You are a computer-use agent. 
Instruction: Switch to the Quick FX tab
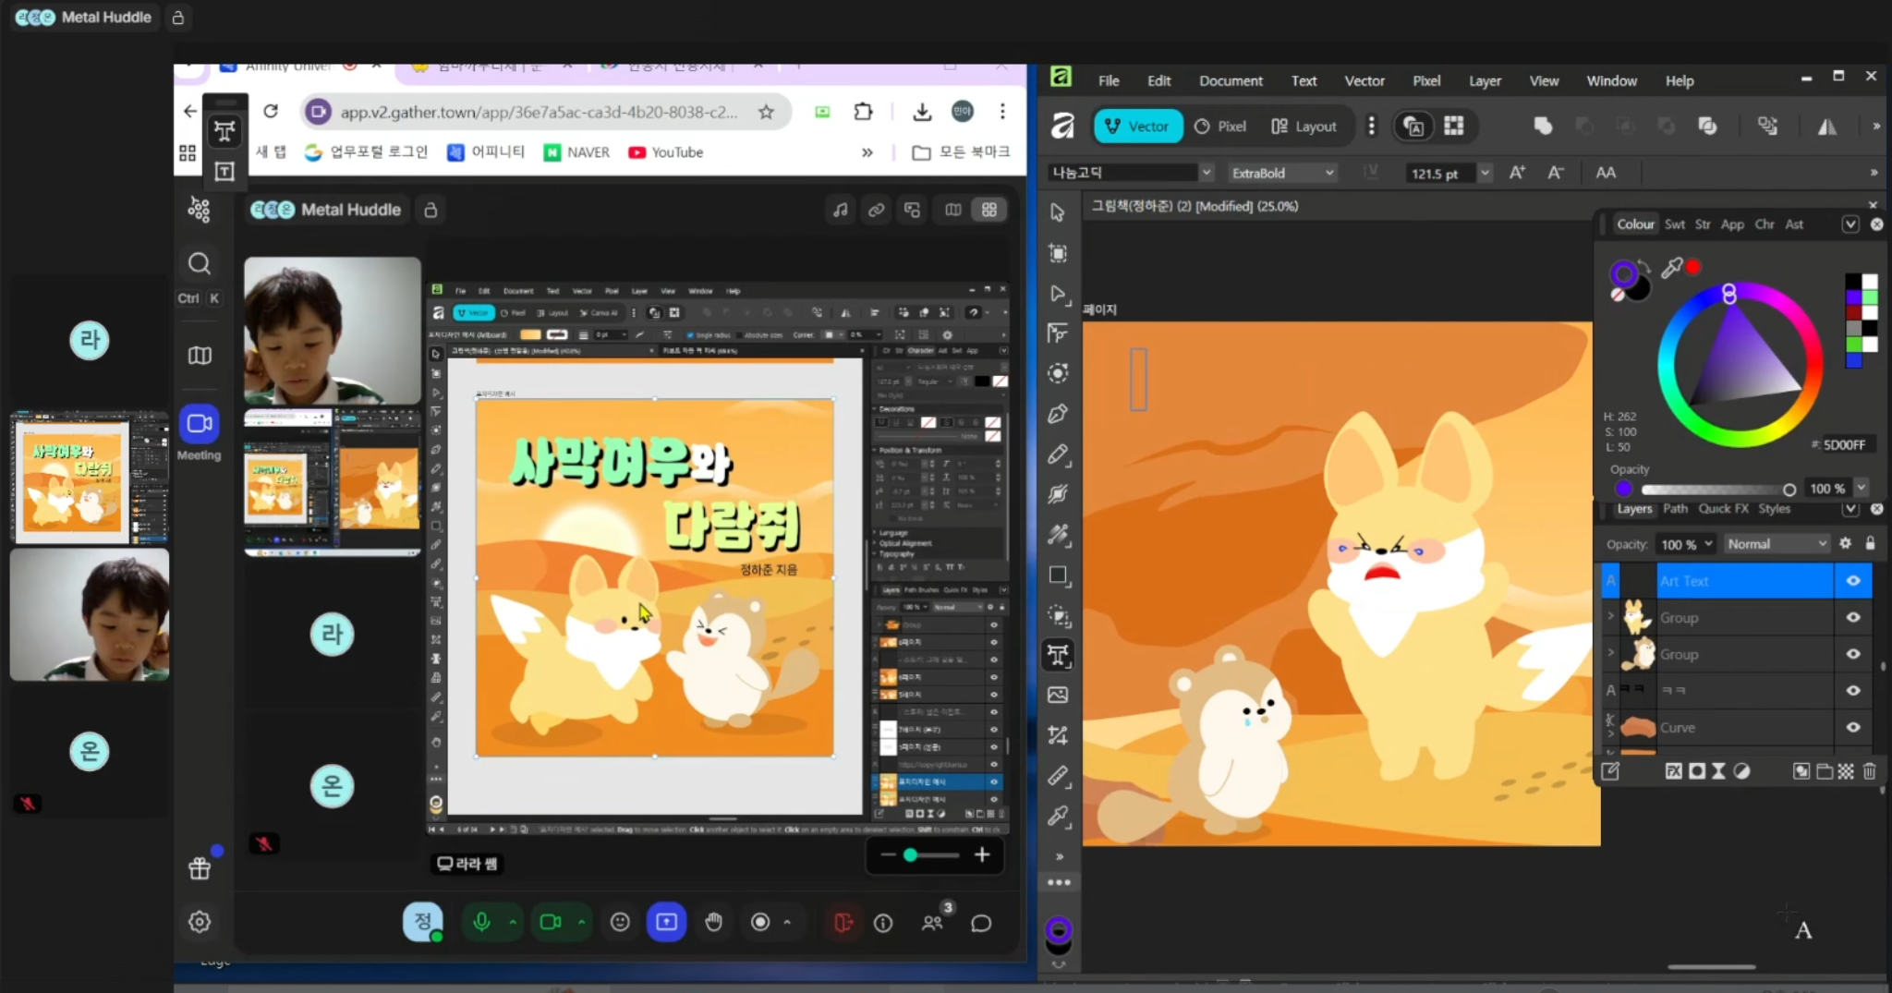(1723, 509)
